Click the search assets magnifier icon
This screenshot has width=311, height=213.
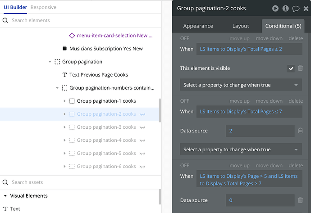point(5,182)
